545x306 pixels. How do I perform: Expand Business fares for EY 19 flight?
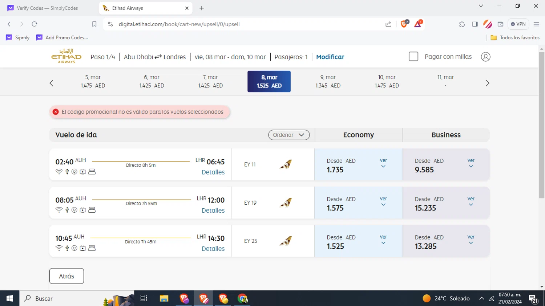(x=471, y=201)
